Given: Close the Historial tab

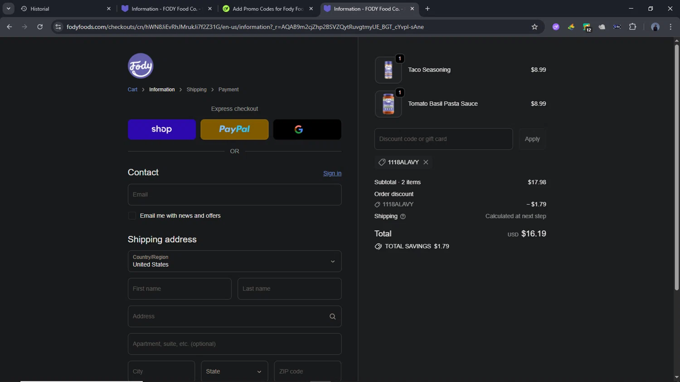Looking at the screenshot, I should click(109, 9).
